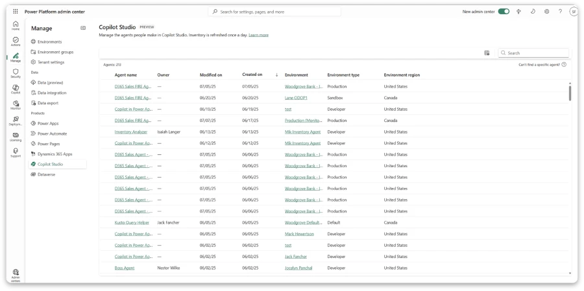Open Power Automate in Products list

click(x=52, y=134)
